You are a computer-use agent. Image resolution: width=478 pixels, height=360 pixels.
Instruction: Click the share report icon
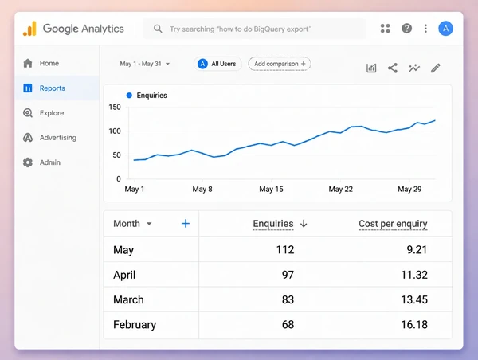coord(393,68)
